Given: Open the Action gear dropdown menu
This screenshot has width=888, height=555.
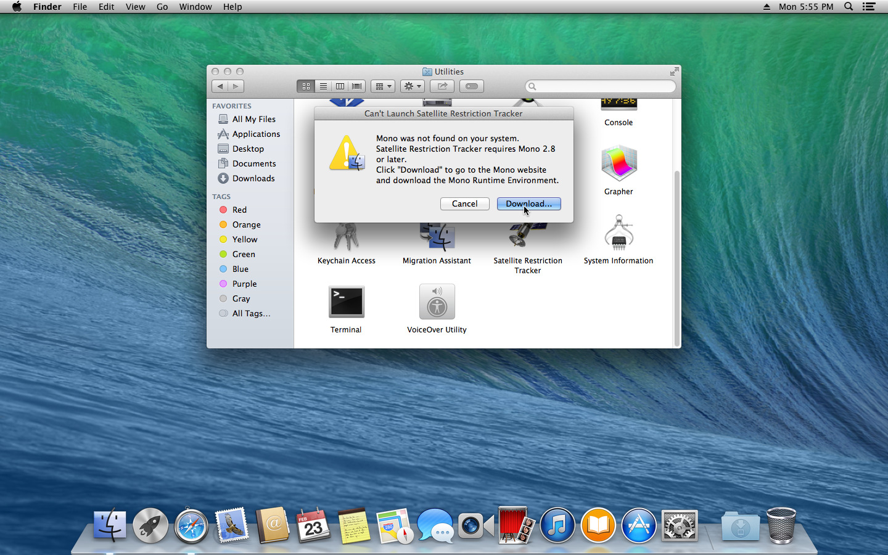Looking at the screenshot, I should point(412,86).
